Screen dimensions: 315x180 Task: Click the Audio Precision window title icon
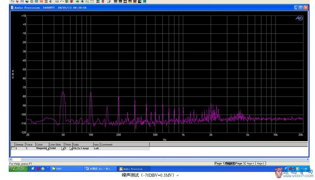coord(12,8)
